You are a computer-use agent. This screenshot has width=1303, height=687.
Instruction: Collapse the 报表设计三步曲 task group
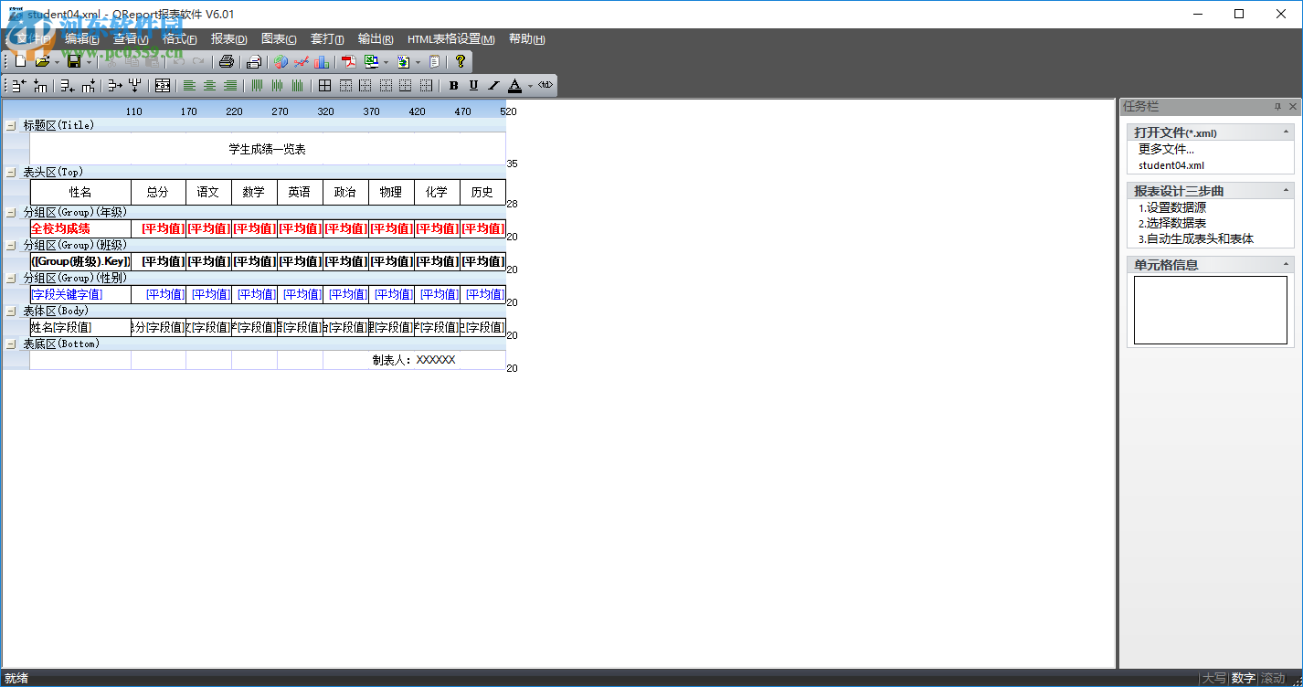coord(1287,191)
